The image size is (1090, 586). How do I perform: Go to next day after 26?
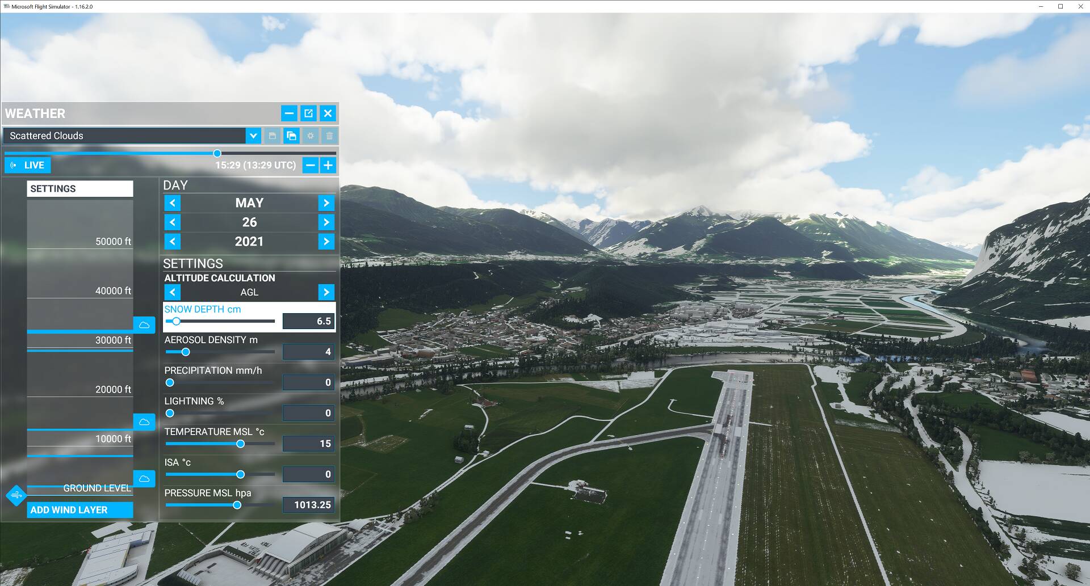coord(326,222)
